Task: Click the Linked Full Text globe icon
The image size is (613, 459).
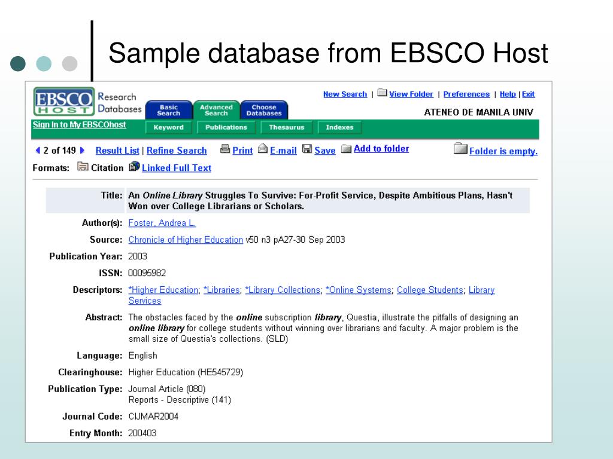Action: (135, 166)
